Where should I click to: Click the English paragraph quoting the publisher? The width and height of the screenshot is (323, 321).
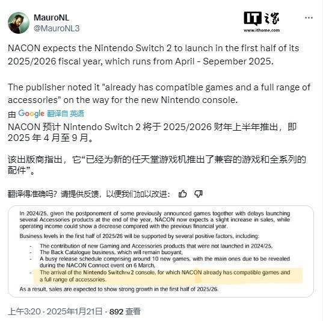159,93
